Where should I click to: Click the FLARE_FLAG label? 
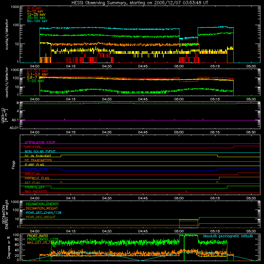(x=34, y=165)
